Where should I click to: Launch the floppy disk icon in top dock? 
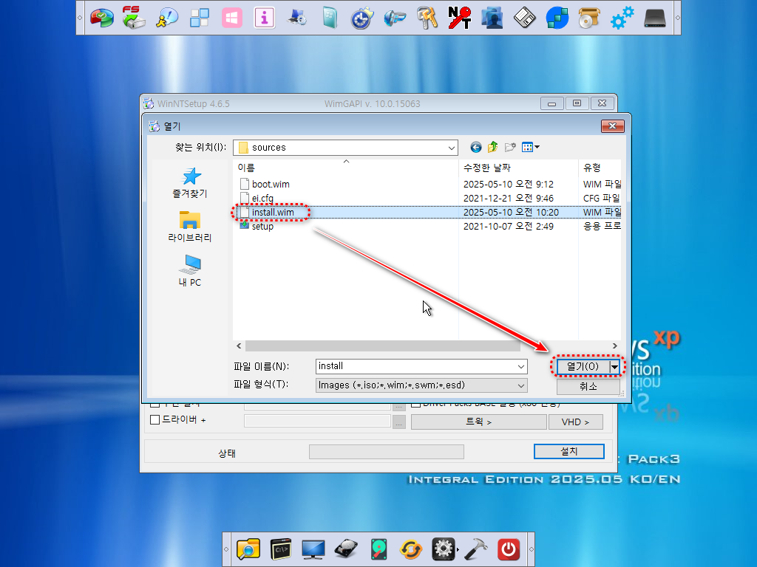(524, 18)
